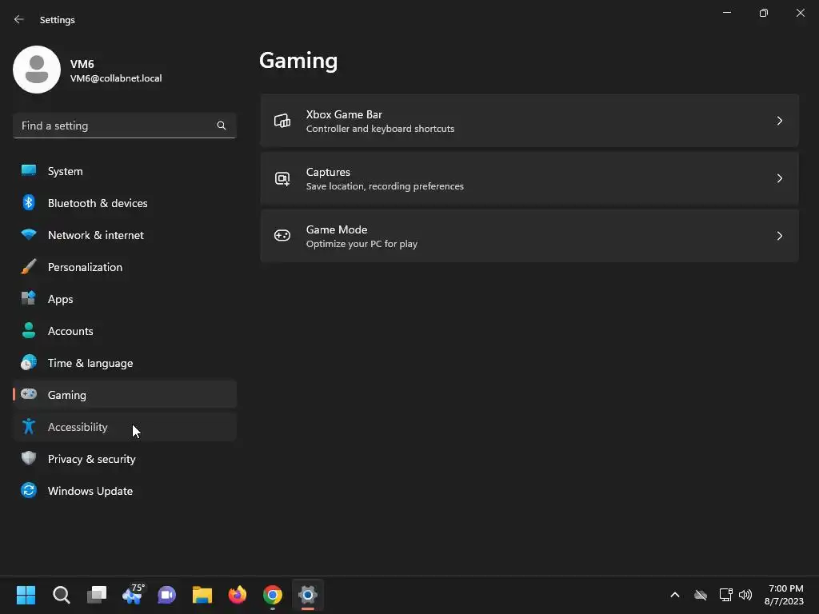Open the Windows Start menu
This screenshot has width=819, height=614.
(26, 594)
